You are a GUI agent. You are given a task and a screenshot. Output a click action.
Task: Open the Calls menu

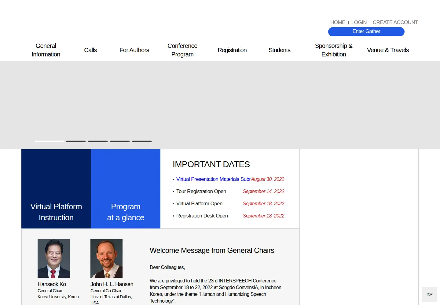[x=90, y=50]
